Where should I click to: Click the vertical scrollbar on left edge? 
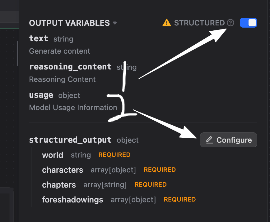(x=17, y=53)
